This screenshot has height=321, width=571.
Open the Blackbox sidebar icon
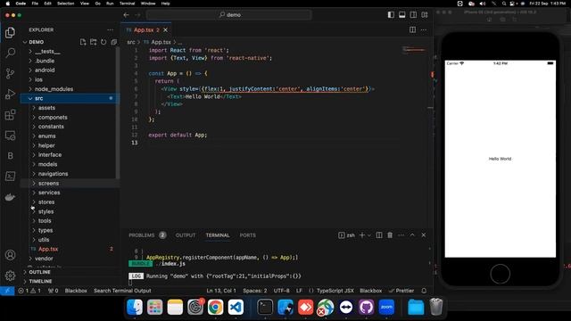[x=10, y=156]
